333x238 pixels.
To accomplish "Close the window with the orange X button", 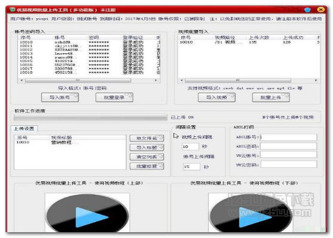I will click(x=321, y=9).
